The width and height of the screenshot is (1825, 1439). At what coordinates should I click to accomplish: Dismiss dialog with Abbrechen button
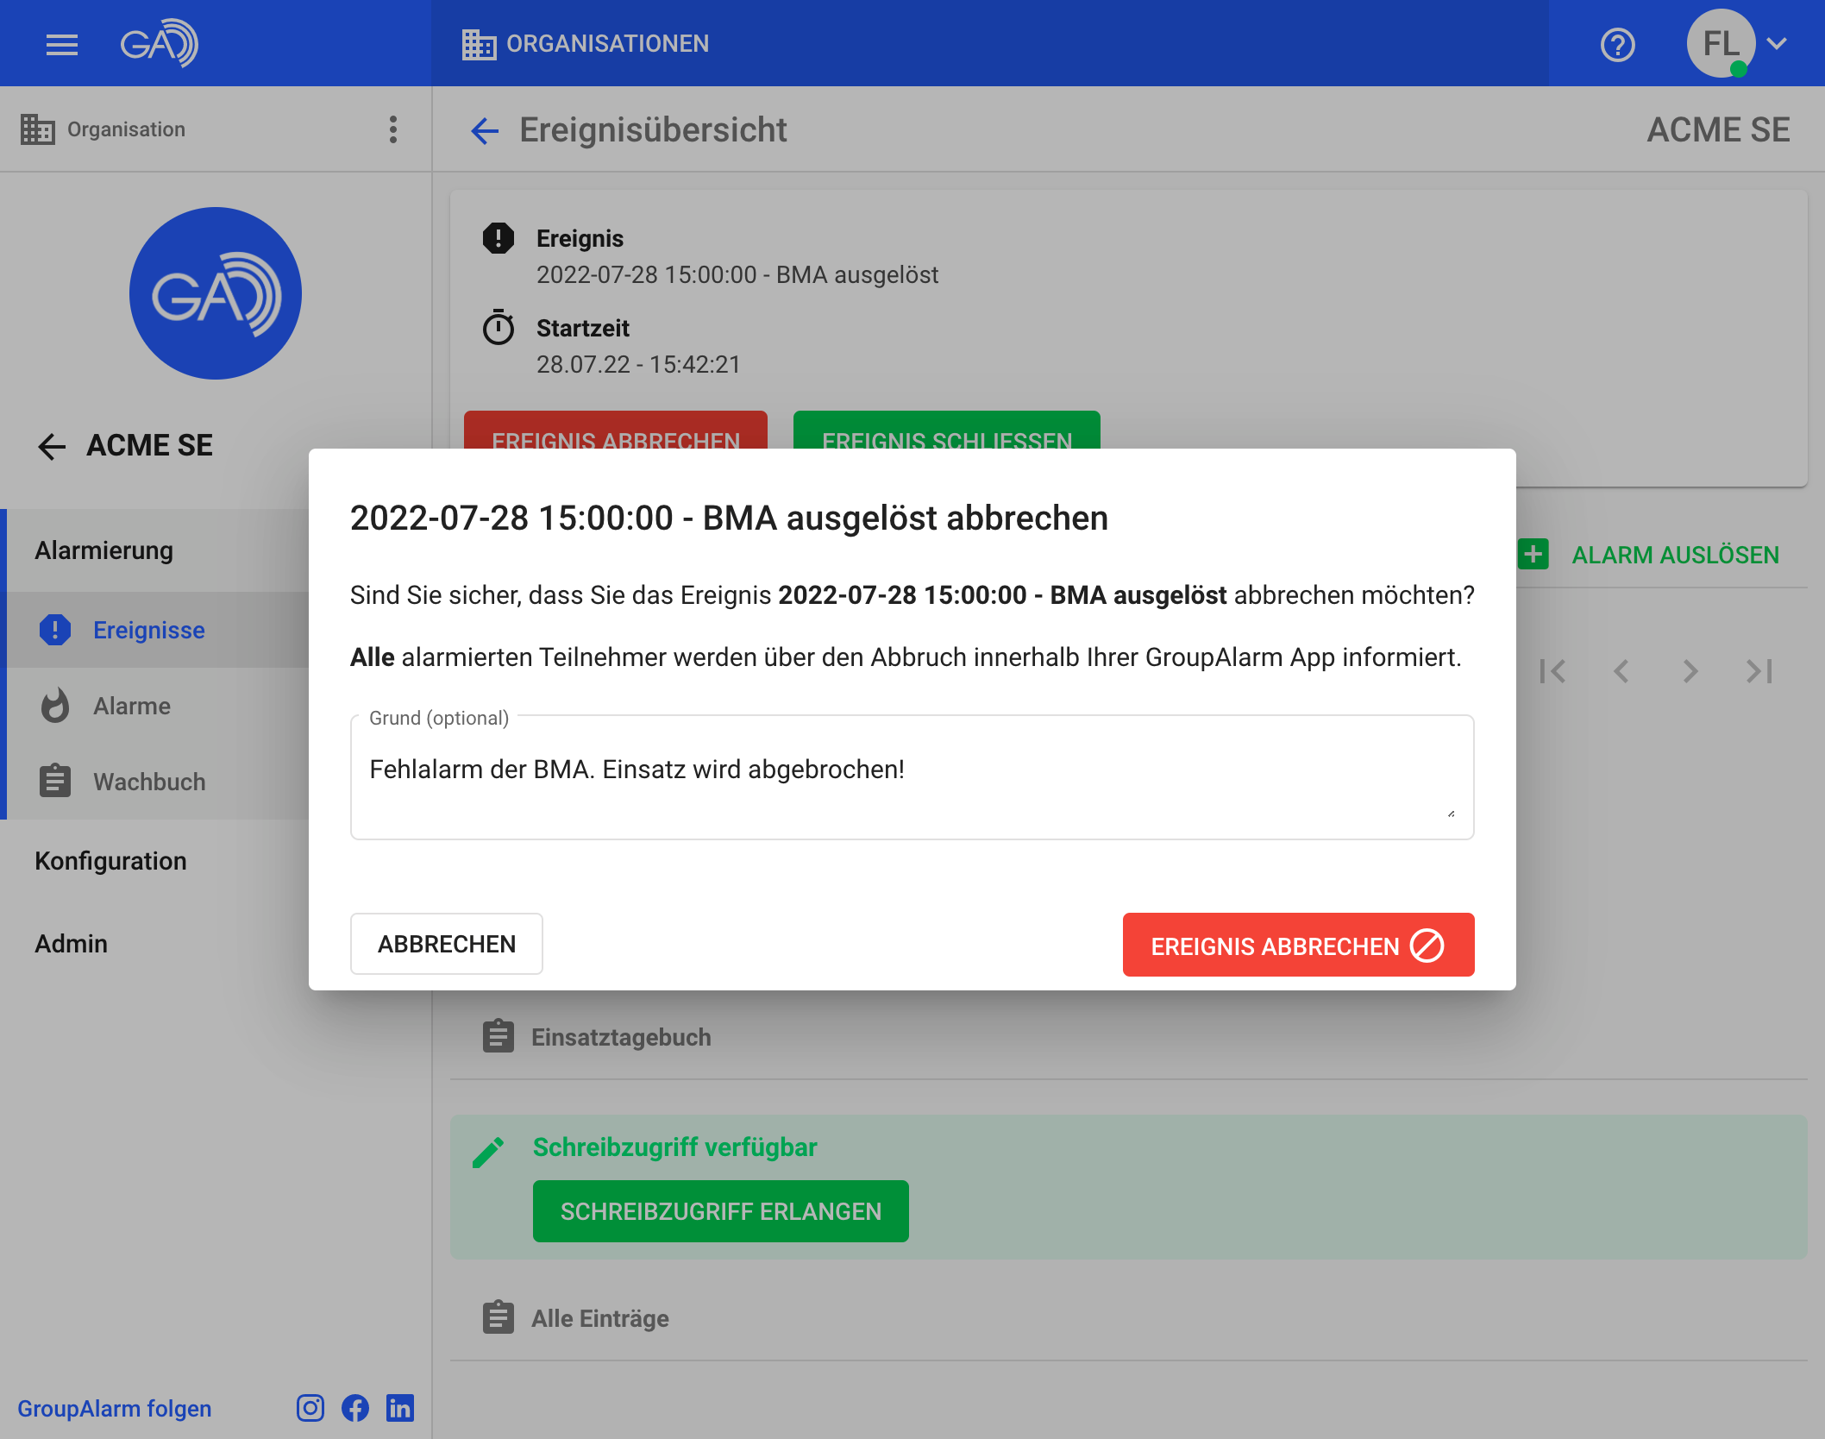447,944
